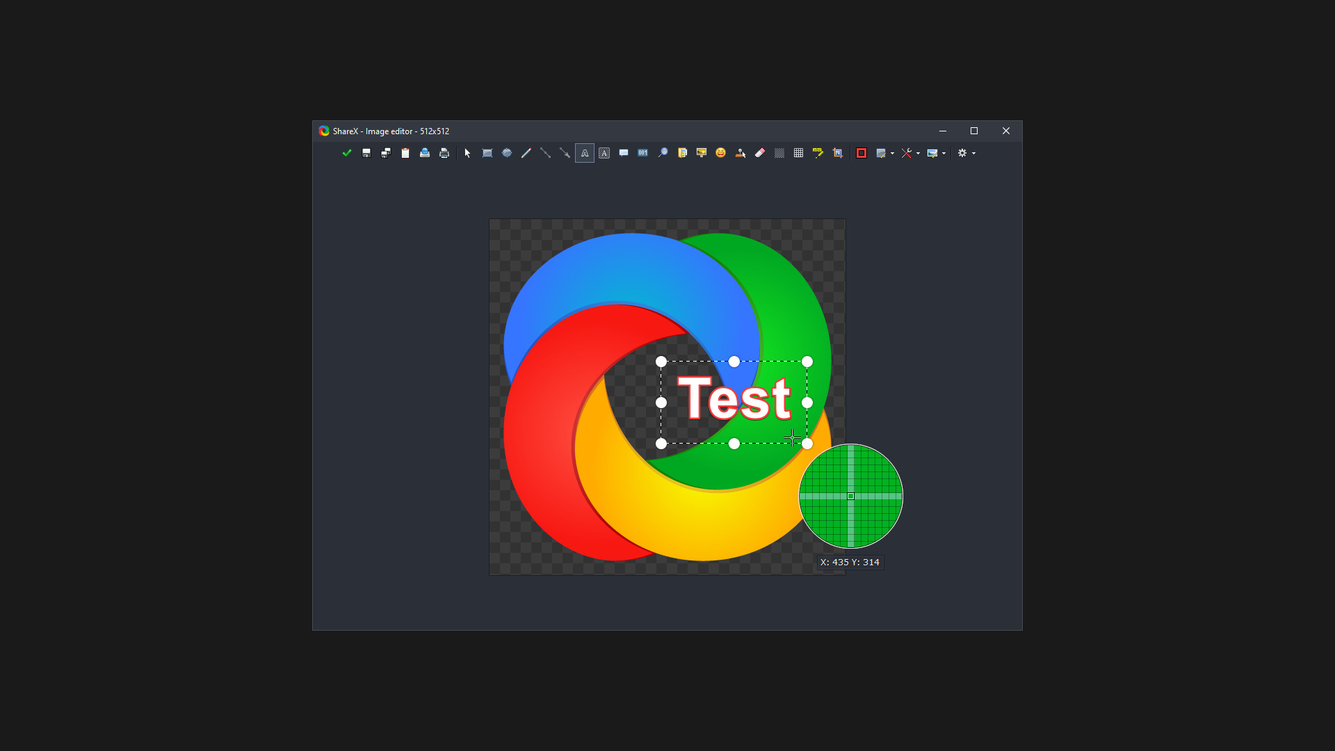
Task: Select the Step counter tool
Action: click(642, 153)
